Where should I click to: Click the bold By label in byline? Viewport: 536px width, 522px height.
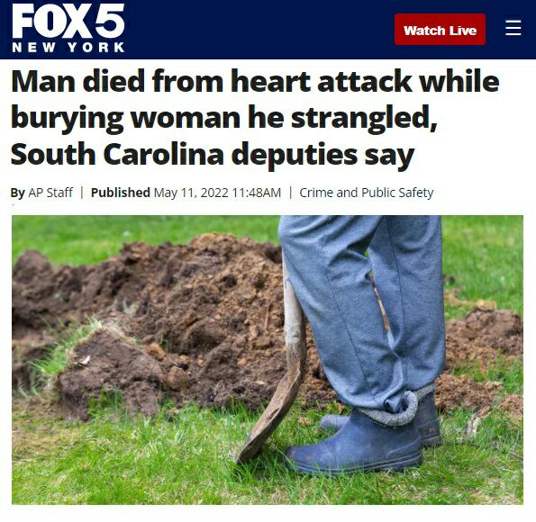click(17, 193)
